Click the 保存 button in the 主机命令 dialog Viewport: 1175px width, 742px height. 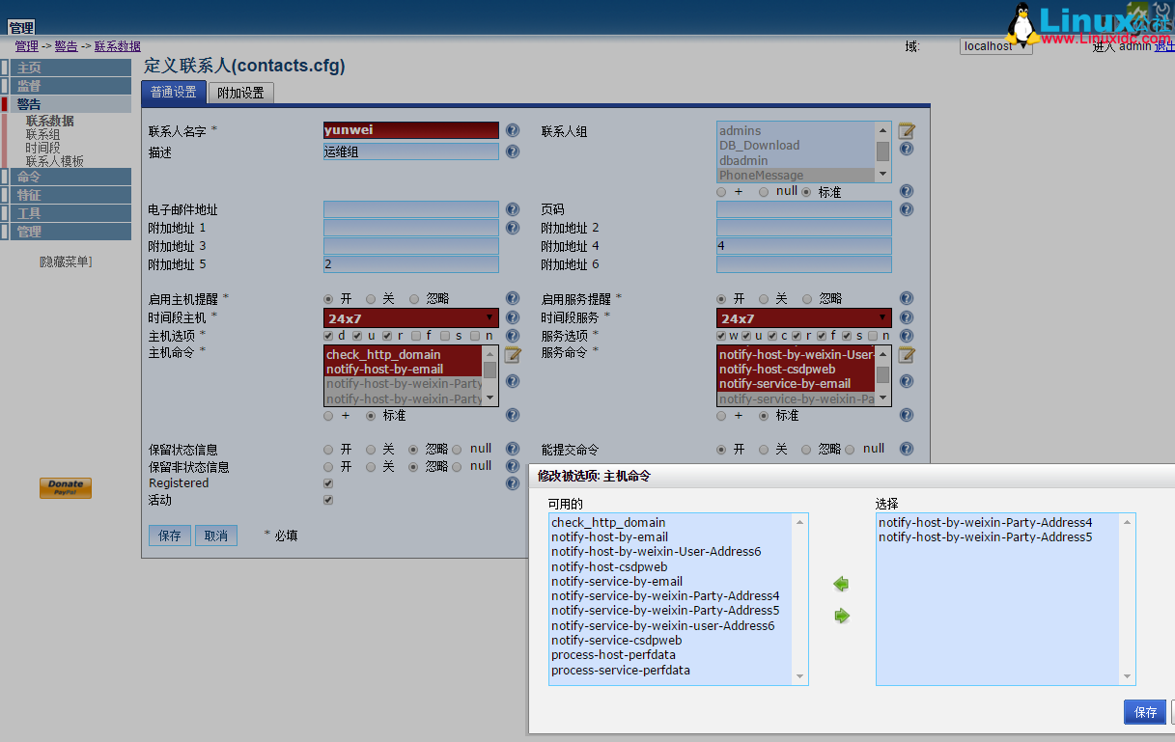click(x=1145, y=711)
